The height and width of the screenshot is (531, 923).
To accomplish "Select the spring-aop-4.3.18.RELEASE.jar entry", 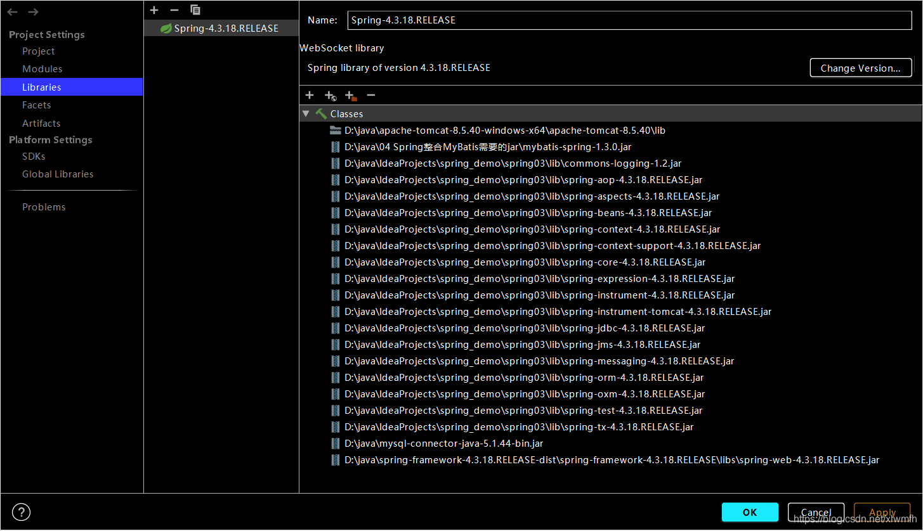I will point(523,180).
